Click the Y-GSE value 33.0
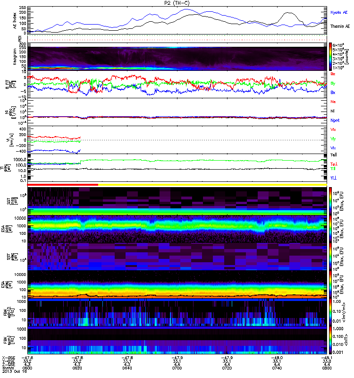 click(327, 361)
